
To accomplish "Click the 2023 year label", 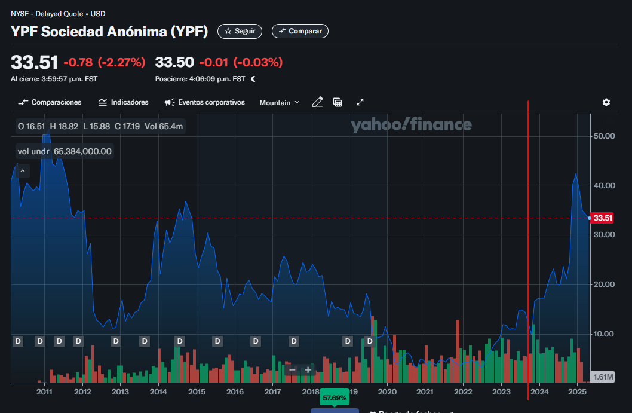I will click(501, 391).
